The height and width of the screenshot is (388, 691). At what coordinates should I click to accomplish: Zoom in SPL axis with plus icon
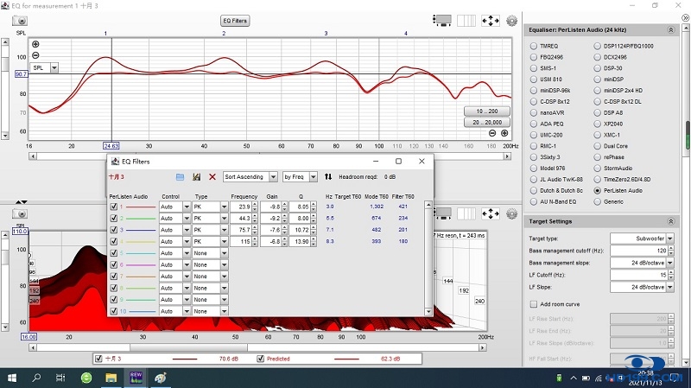[35, 44]
